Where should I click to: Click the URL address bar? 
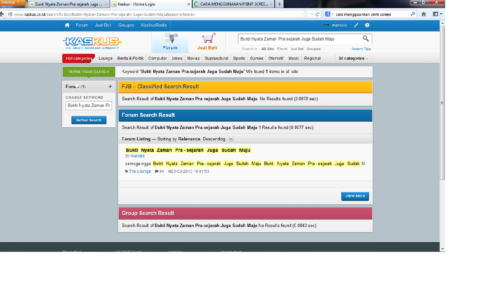pos(157,14)
